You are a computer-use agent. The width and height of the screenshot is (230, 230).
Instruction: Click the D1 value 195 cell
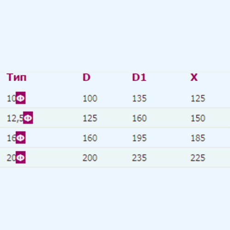139,138
